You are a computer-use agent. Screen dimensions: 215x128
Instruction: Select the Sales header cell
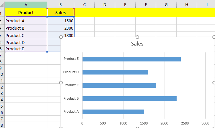60,13
